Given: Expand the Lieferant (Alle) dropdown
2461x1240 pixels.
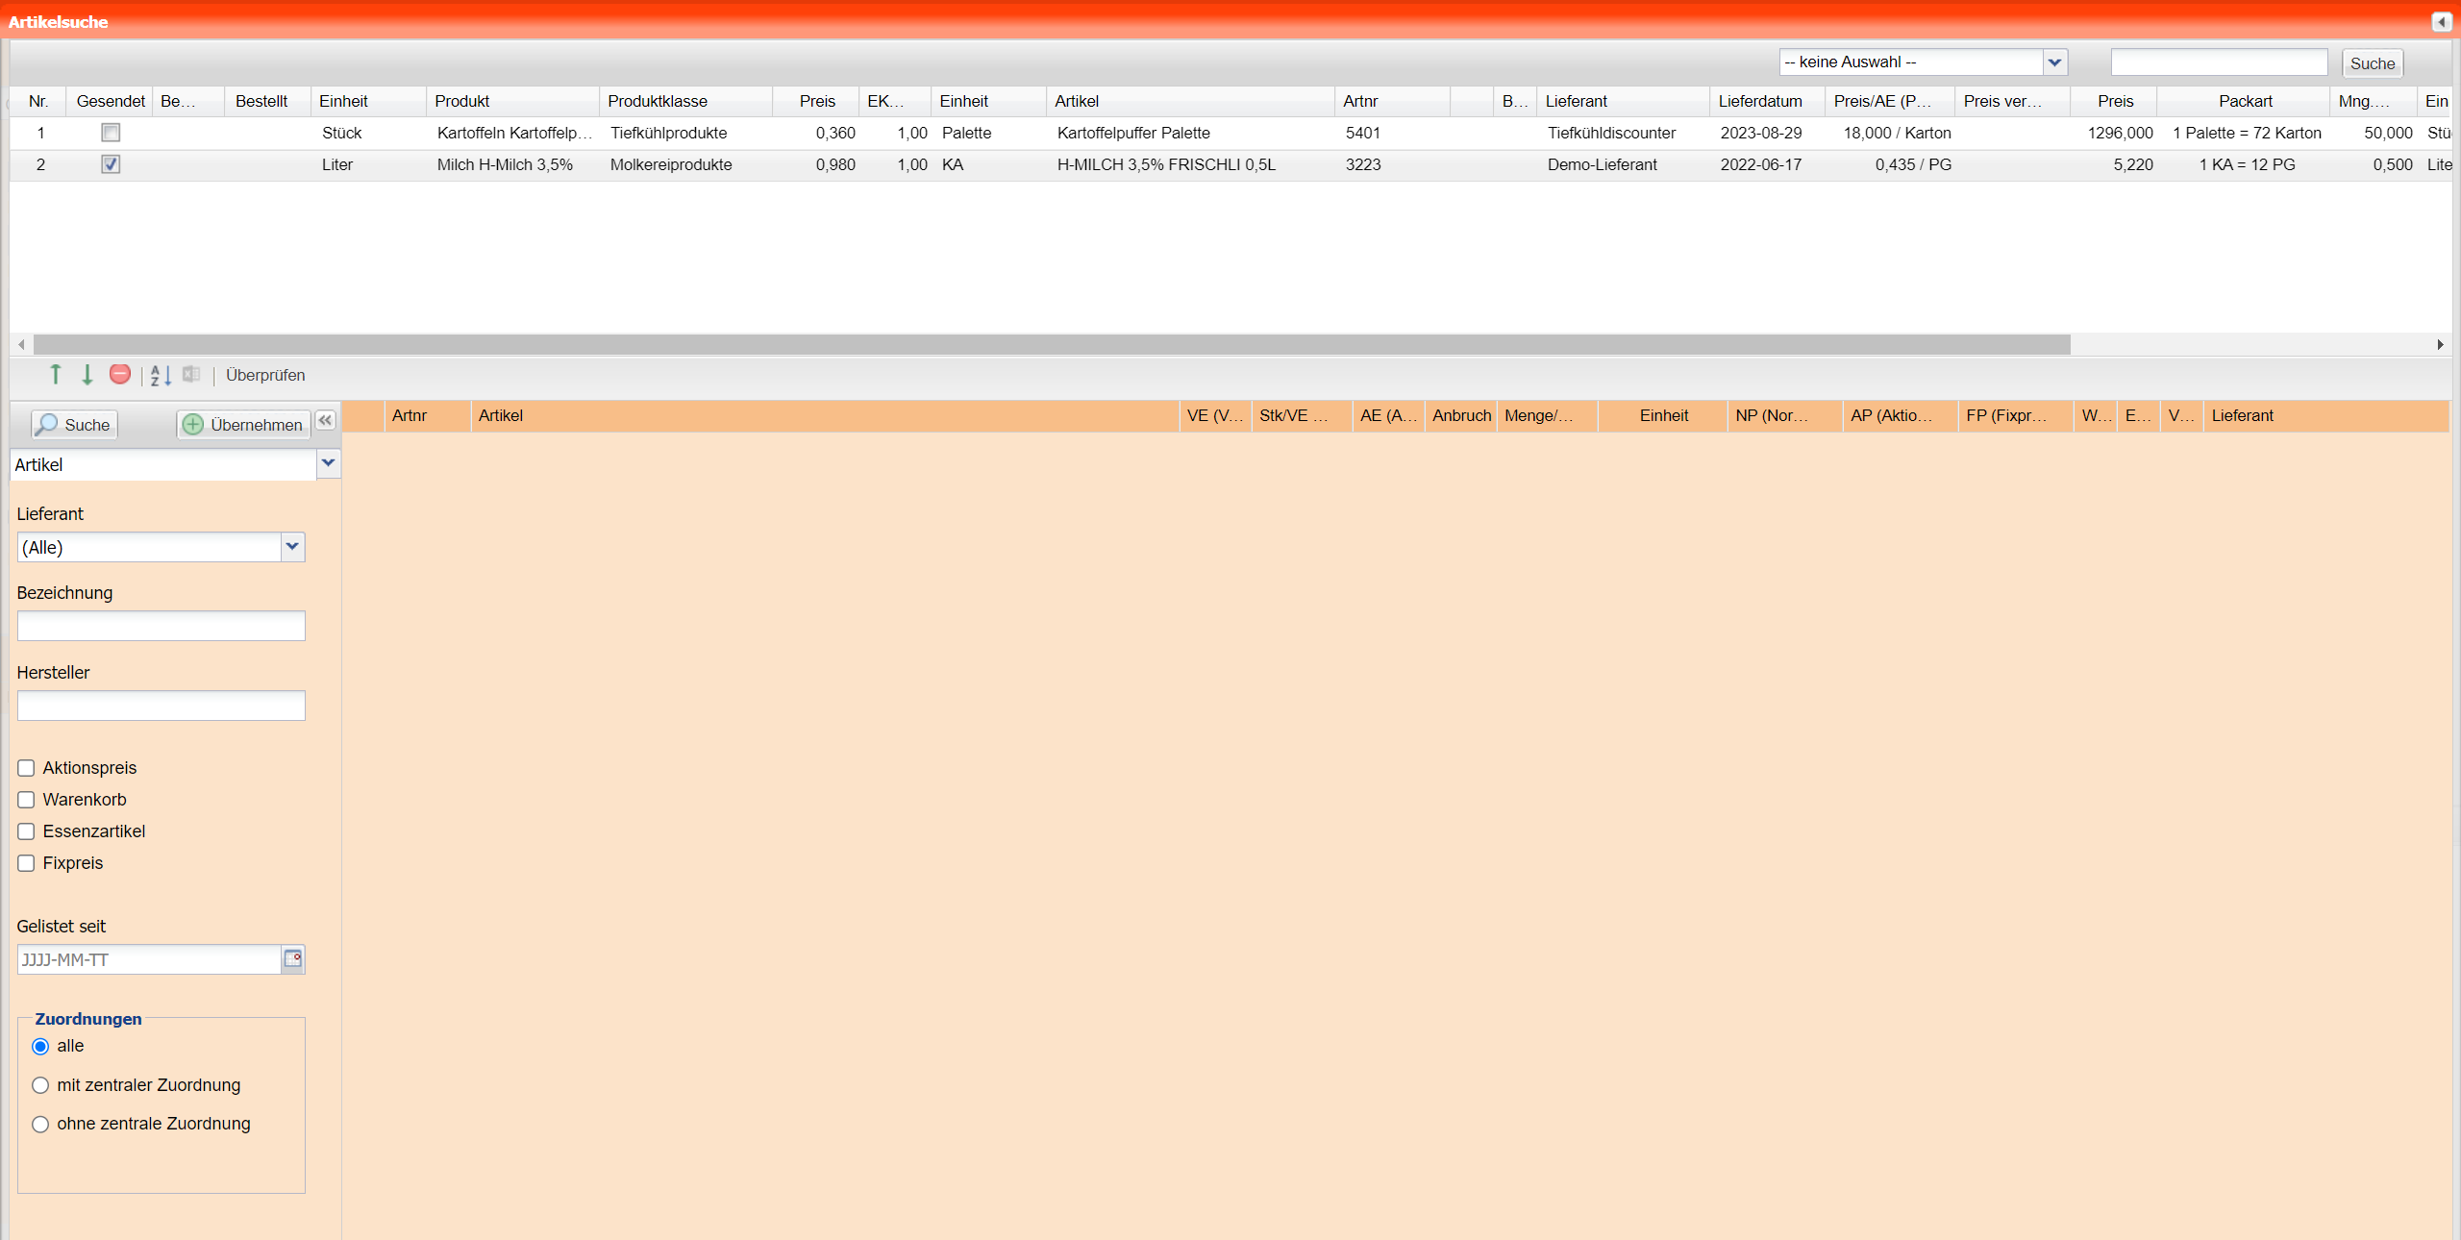Looking at the screenshot, I should click(292, 547).
